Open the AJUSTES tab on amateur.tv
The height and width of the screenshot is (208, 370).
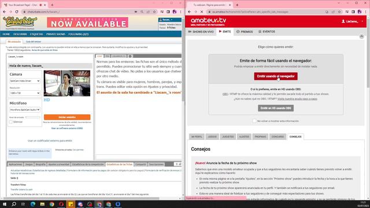coord(244,137)
